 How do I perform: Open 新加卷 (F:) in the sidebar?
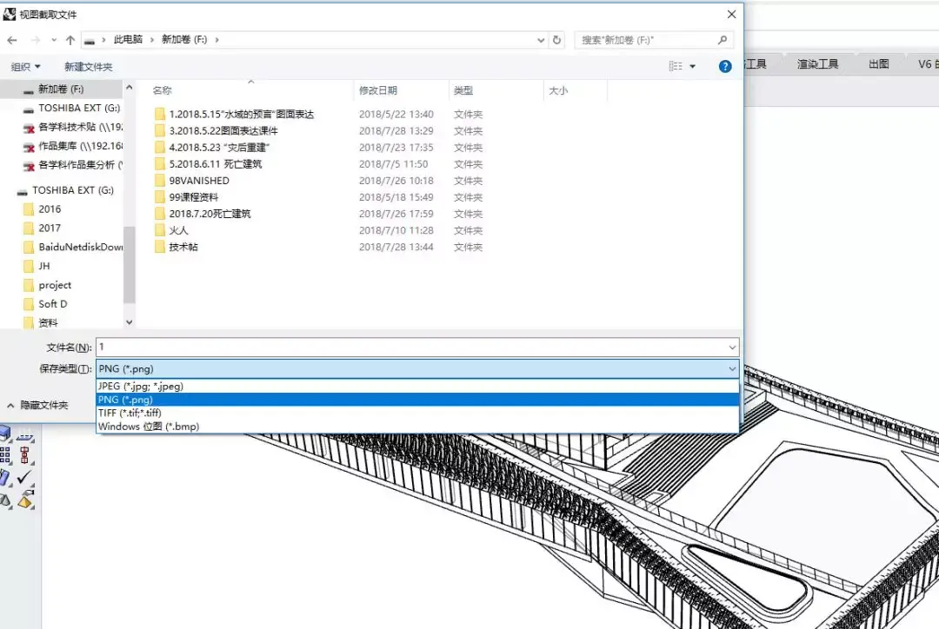pyautogui.click(x=61, y=89)
